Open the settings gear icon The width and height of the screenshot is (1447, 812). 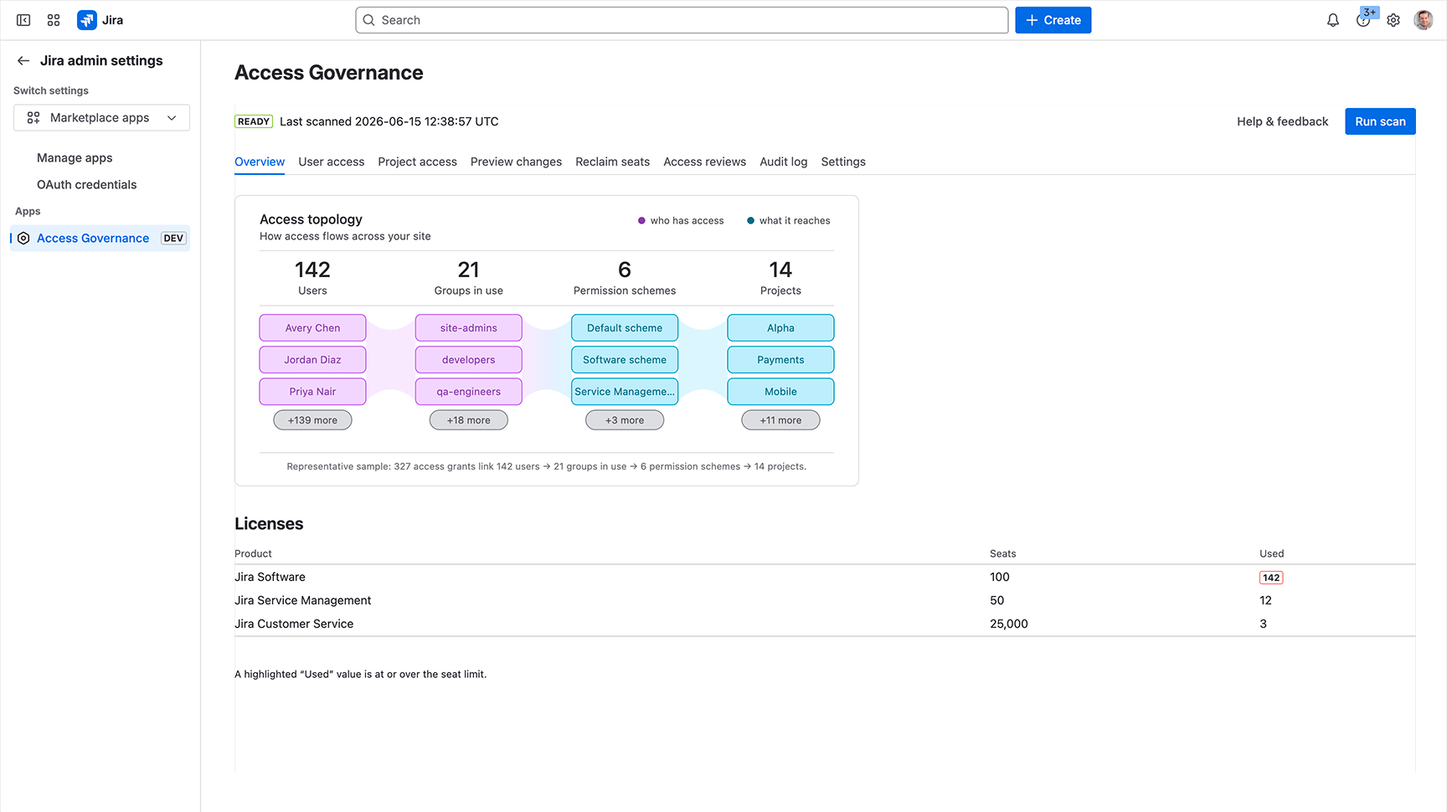[x=1393, y=20]
